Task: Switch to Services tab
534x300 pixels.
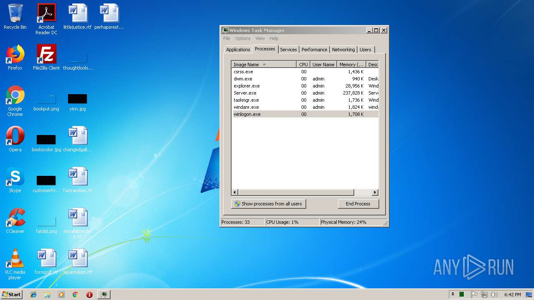Action: pos(288,50)
